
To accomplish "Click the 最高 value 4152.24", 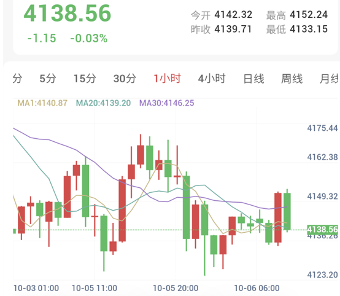I will pos(309,15).
